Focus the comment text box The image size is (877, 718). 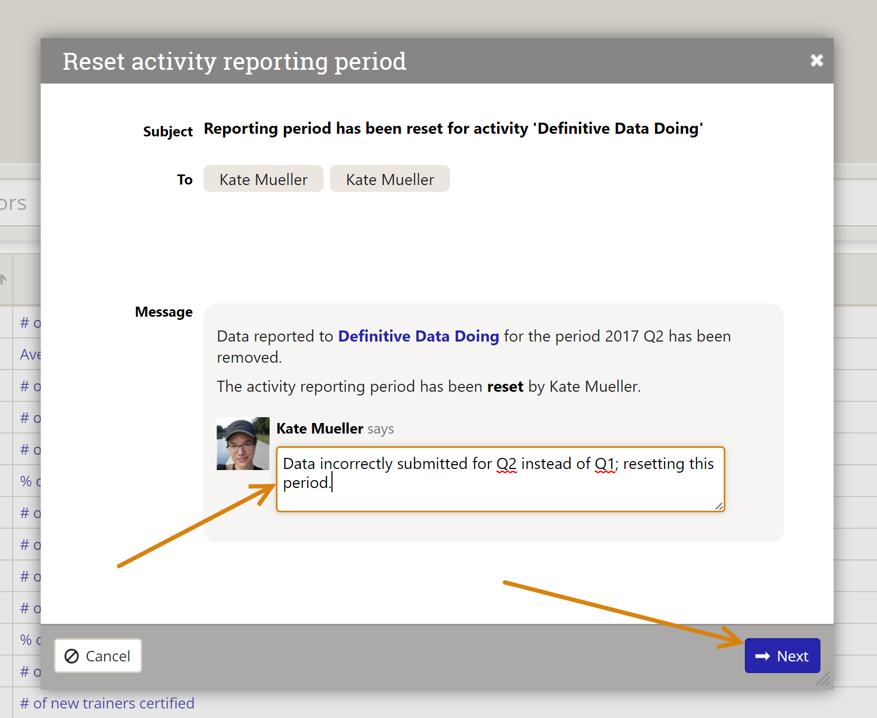click(x=500, y=479)
